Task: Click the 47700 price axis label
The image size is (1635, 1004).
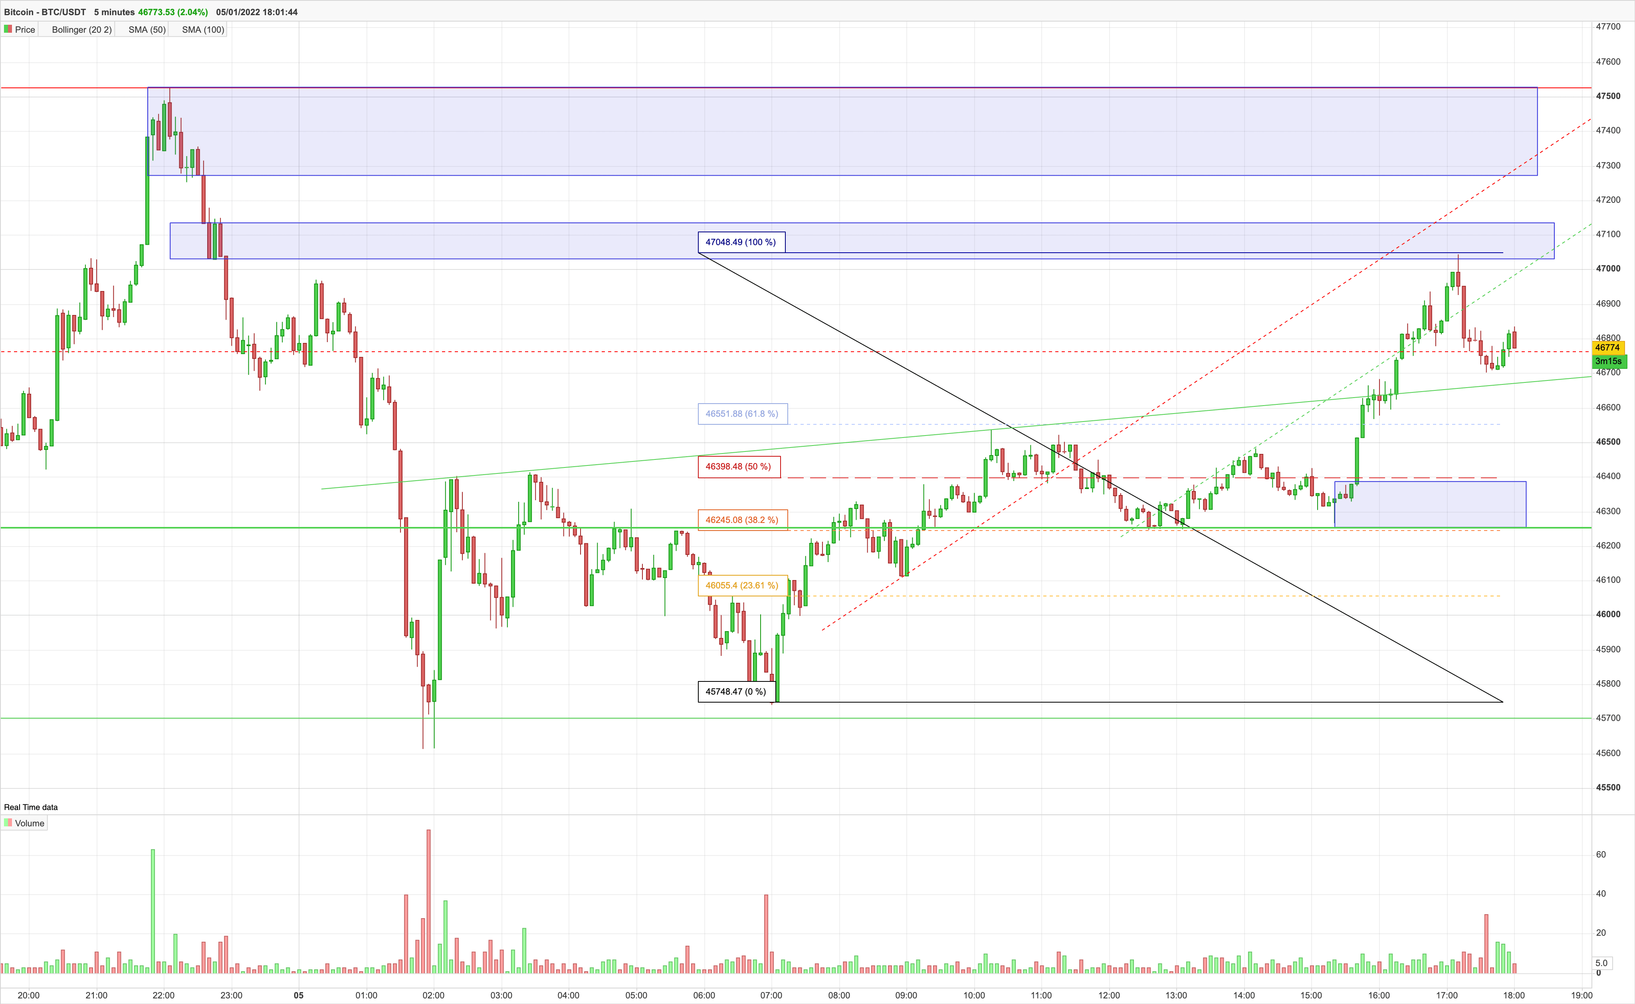Action: point(1608,27)
